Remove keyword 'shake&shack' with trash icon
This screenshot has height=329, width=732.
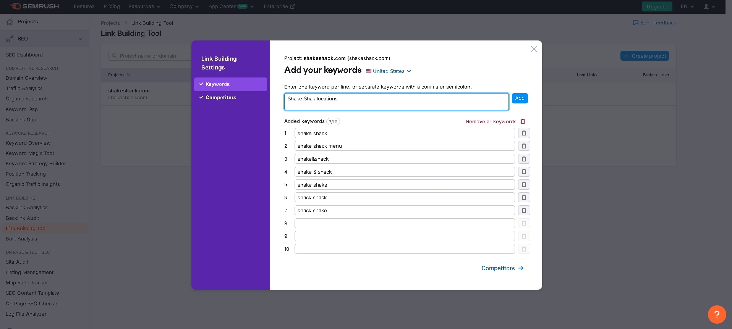524,159
